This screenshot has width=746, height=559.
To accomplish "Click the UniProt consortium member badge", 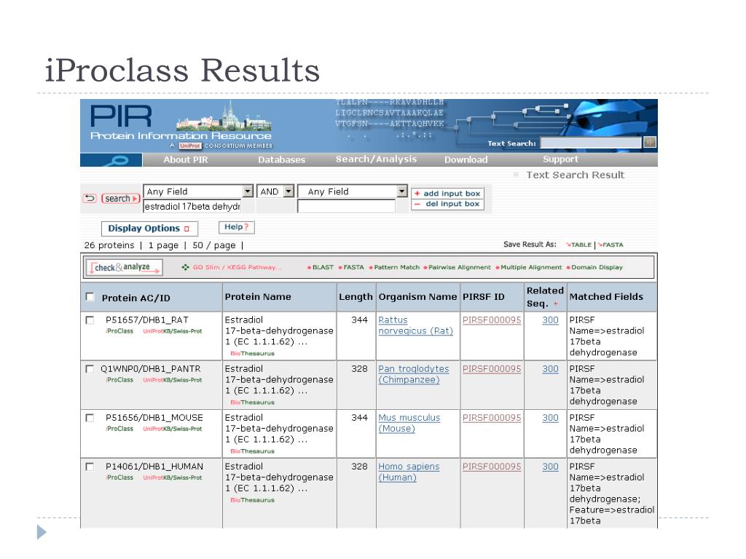I will pos(190,146).
